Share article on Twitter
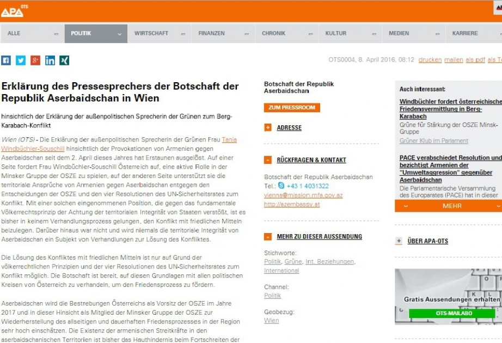Viewport: 502px width, 343px height. [x=21, y=60]
